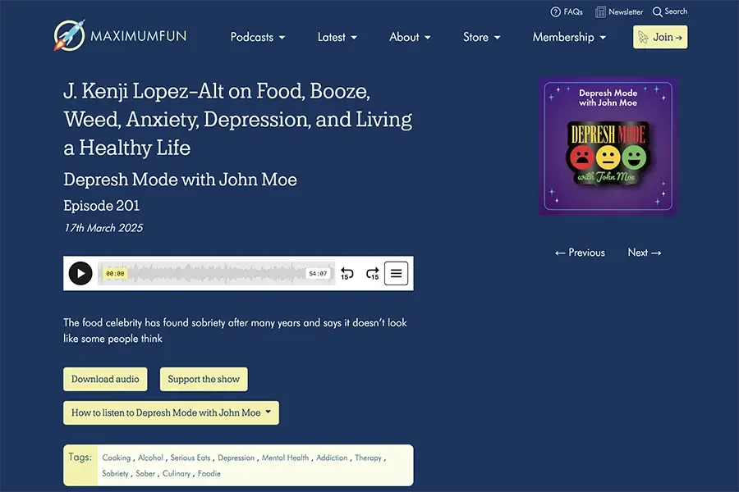Play the episode audio
The width and height of the screenshot is (739, 492).
click(80, 274)
